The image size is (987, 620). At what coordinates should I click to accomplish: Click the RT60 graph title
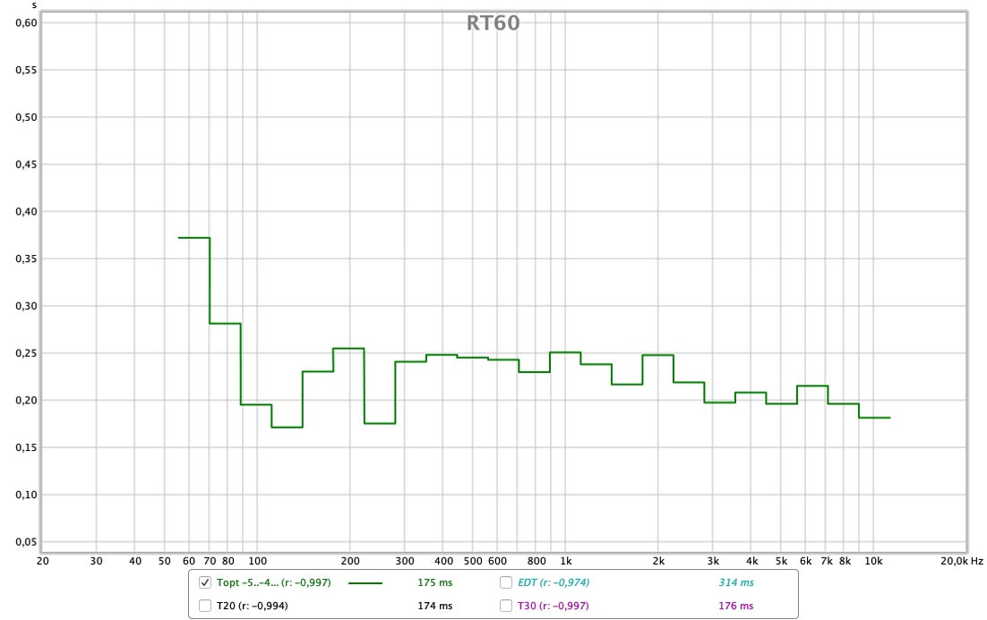(493, 23)
